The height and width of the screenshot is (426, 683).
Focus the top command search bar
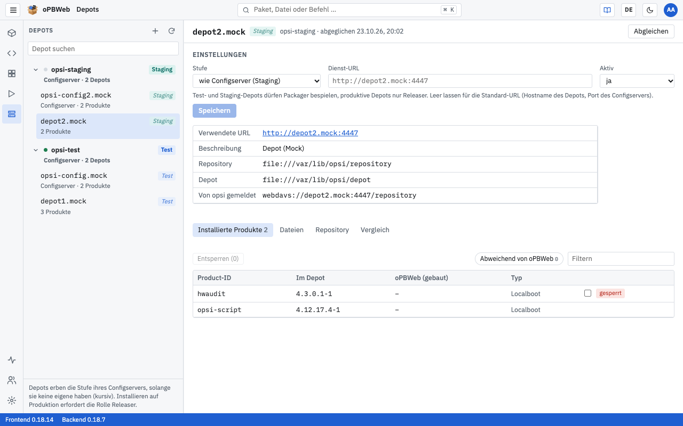click(x=350, y=10)
